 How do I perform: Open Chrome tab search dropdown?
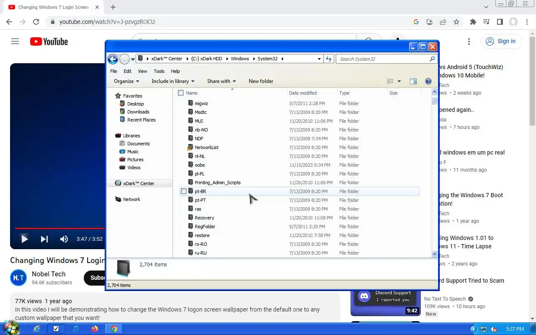point(486,7)
